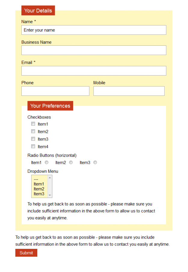This screenshot has width=188, height=272.
Task: Pick the Item3 radio button
Action: [x=95, y=162]
